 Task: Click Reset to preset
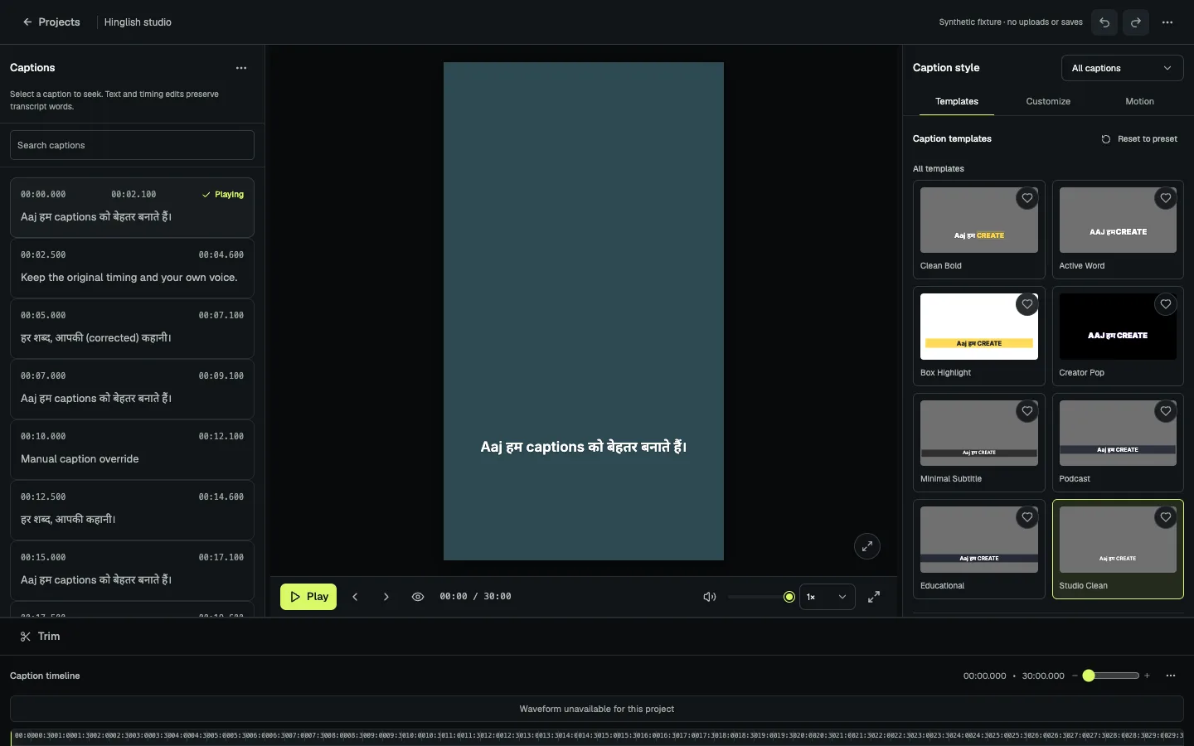(1139, 139)
